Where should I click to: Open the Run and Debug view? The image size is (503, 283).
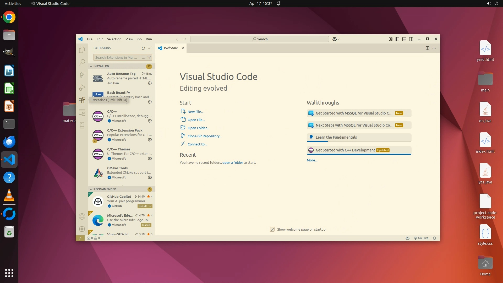coord(82,88)
